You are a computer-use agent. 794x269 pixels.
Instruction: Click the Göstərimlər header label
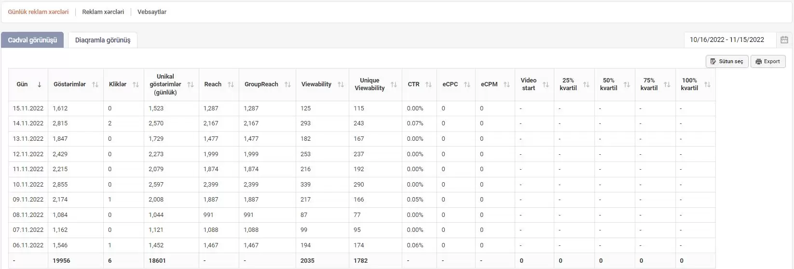pyautogui.click(x=69, y=84)
